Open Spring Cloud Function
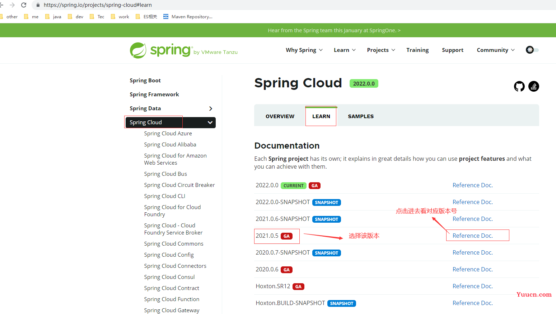Image resolution: width=556 pixels, height=314 pixels. tap(172, 299)
